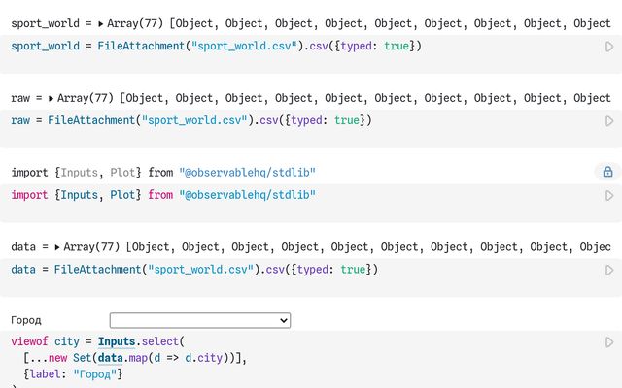Click the label: "Город" code line

73,374
